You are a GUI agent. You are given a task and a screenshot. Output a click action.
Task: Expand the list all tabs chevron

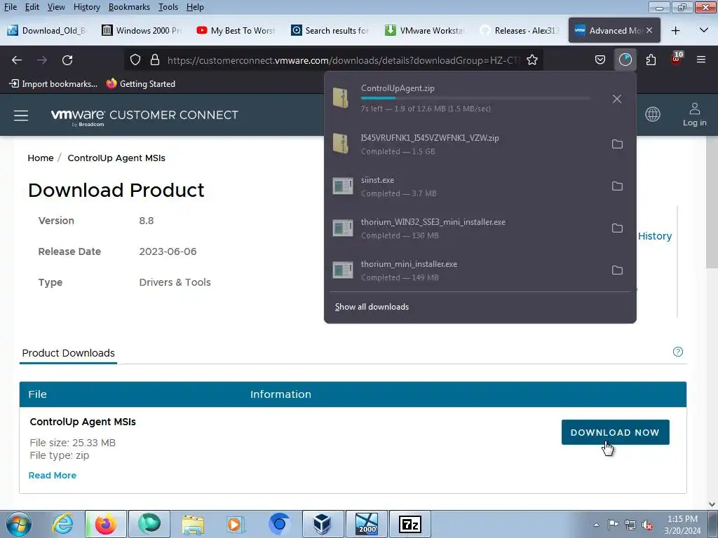pos(704,30)
